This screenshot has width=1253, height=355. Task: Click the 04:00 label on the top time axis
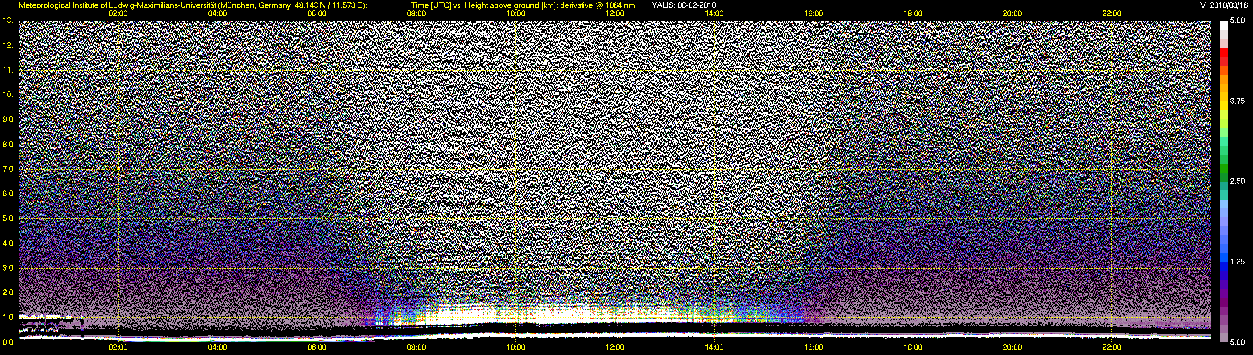pyautogui.click(x=218, y=14)
